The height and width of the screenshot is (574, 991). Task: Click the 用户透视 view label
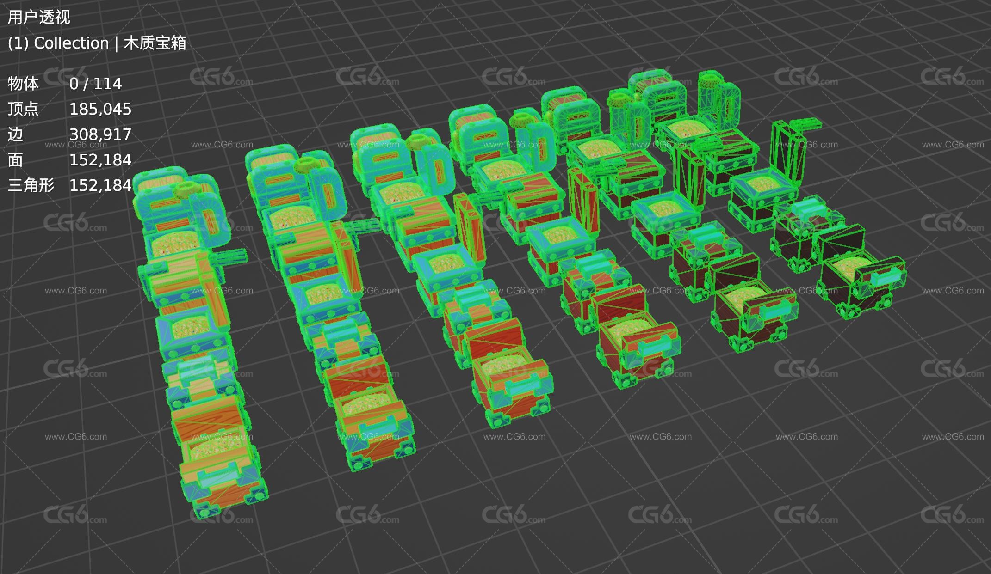point(39,18)
